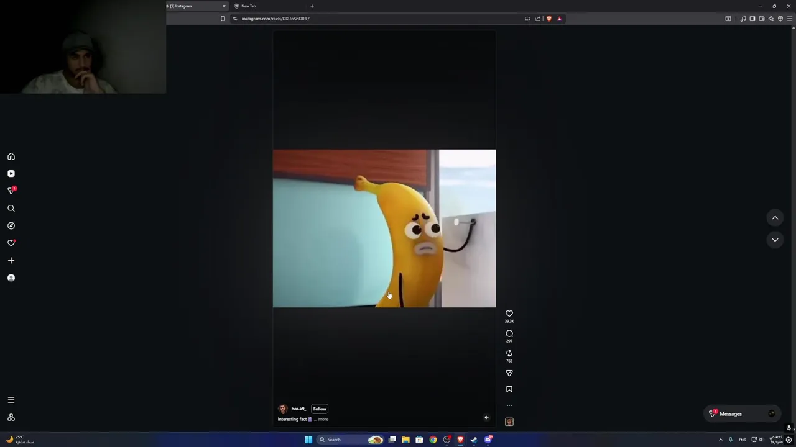Image resolution: width=796 pixels, height=447 pixels.
Task: Go to next reel with down chevron
Action: tap(775, 240)
